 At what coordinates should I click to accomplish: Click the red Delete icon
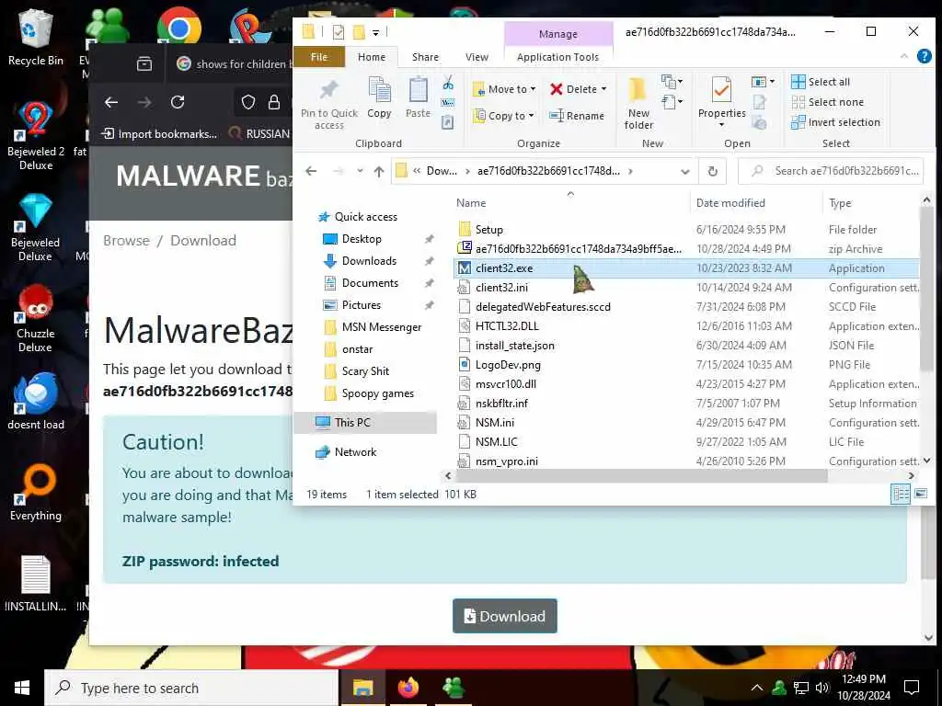coord(557,89)
